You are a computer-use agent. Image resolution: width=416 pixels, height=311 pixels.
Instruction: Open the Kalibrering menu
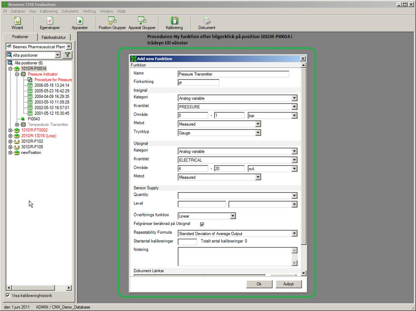pyautogui.click(x=49, y=11)
